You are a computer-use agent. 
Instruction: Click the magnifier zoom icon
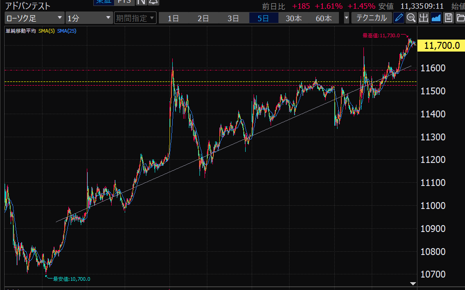pos(411,18)
